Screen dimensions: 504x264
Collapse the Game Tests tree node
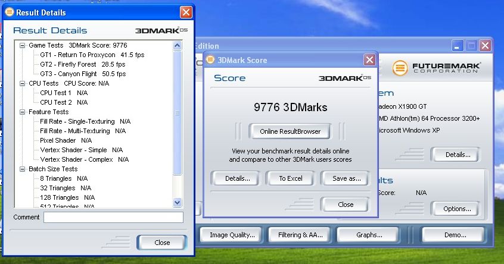pyautogui.click(x=23, y=45)
